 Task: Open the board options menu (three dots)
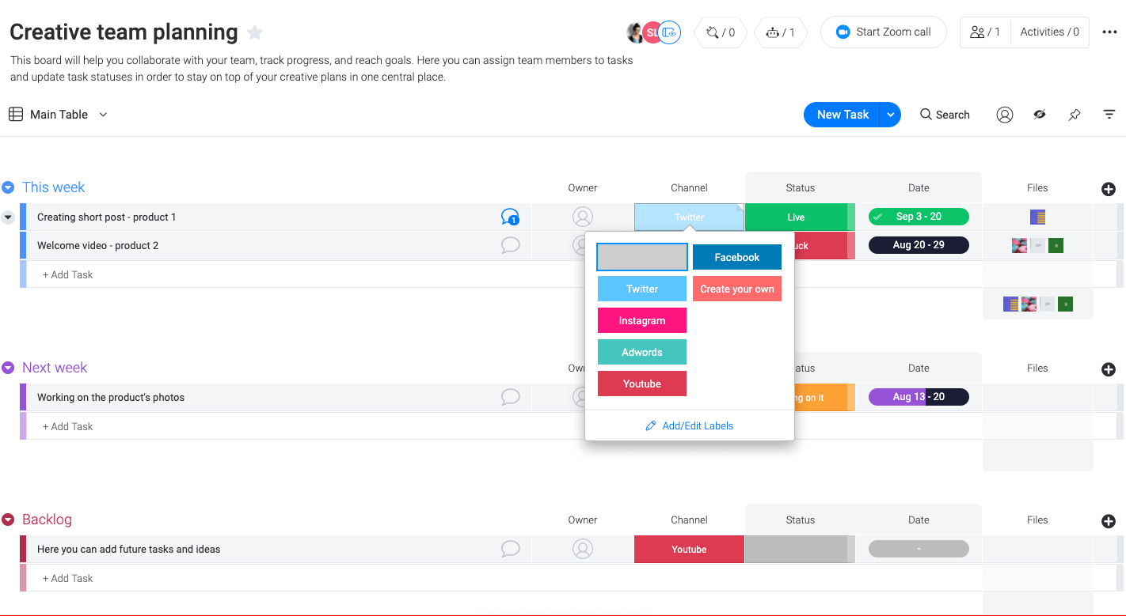1109,32
